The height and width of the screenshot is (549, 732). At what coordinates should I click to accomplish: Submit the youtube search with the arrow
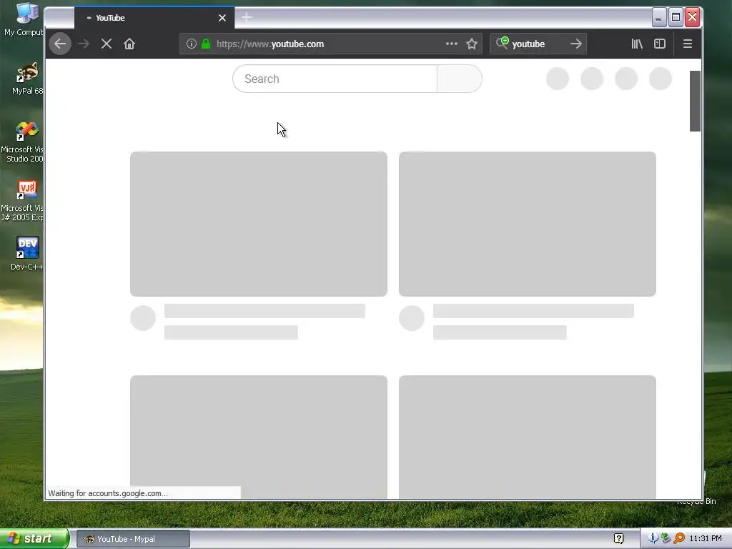[x=576, y=44]
